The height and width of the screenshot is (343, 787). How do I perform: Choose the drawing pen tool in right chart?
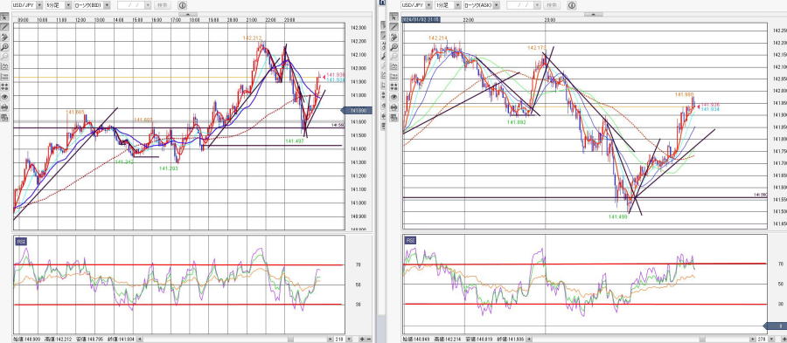tap(394, 37)
